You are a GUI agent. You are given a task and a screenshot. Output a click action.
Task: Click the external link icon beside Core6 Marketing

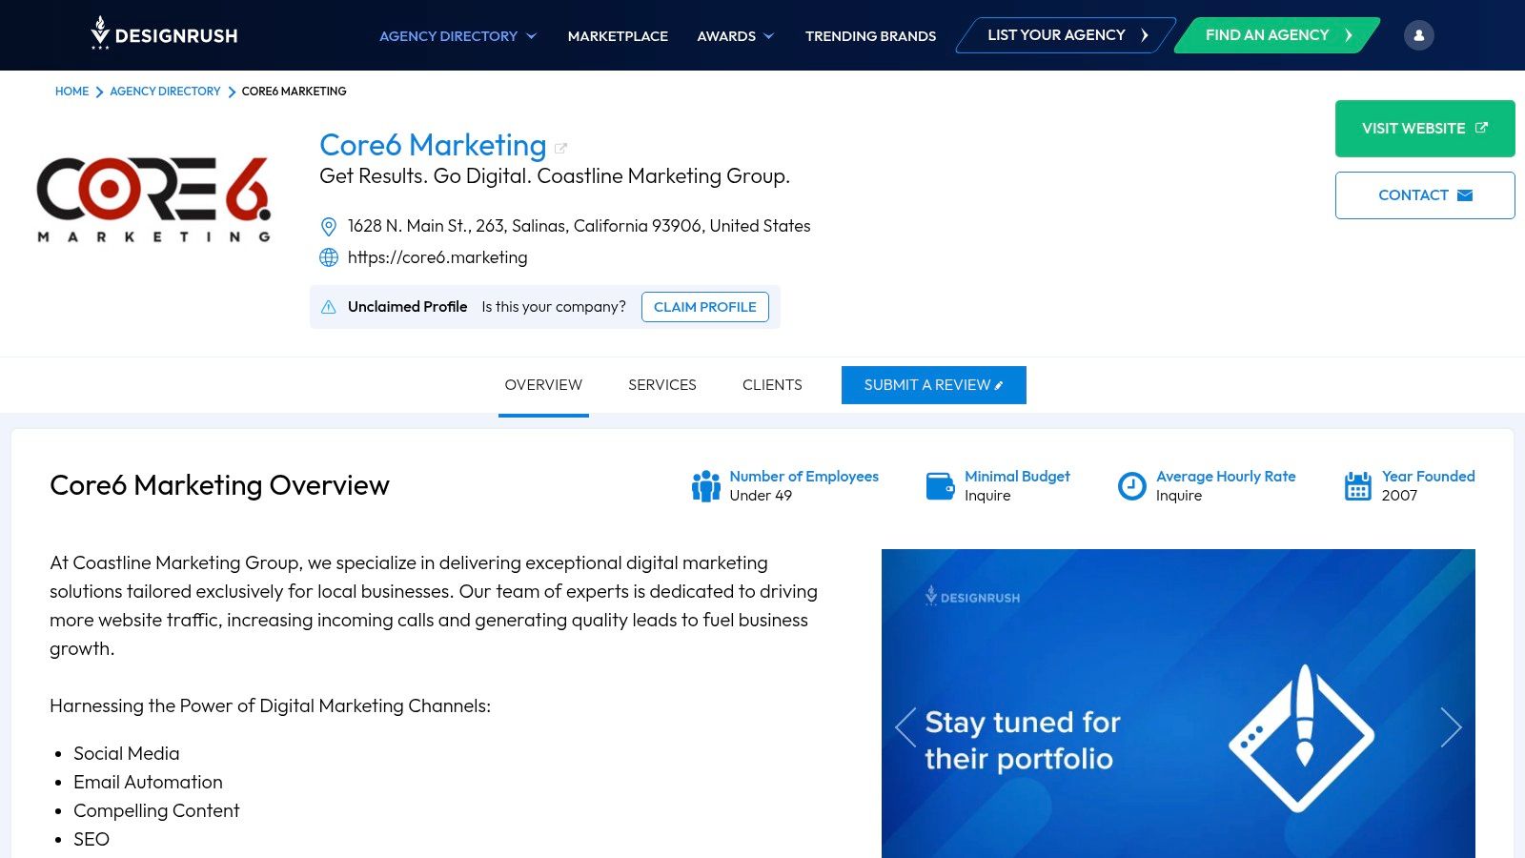(560, 147)
